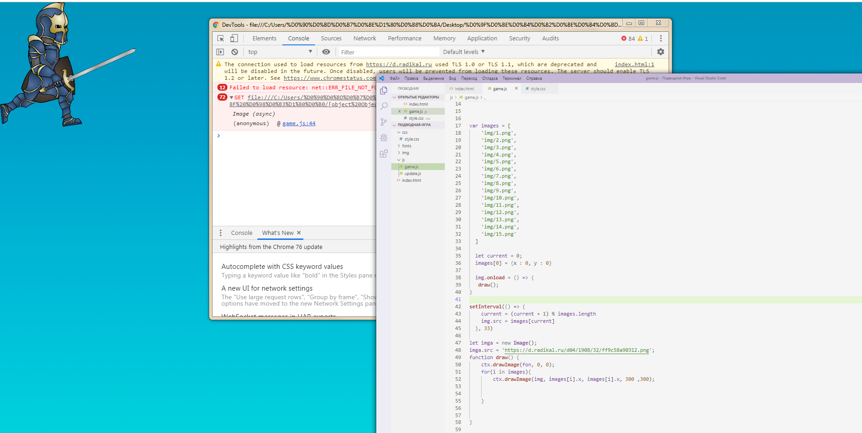Image resolution: width=862 pixels, height=433 pixels.
Task: Open the Audits tab in DevTools
Action: pos(550,39)
